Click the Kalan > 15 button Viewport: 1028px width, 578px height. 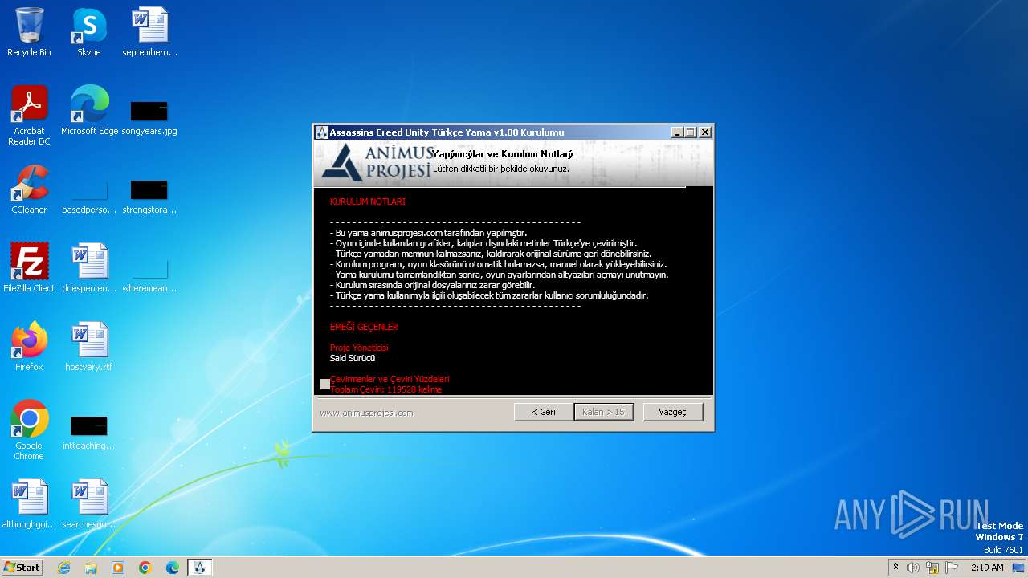[604, 412]
